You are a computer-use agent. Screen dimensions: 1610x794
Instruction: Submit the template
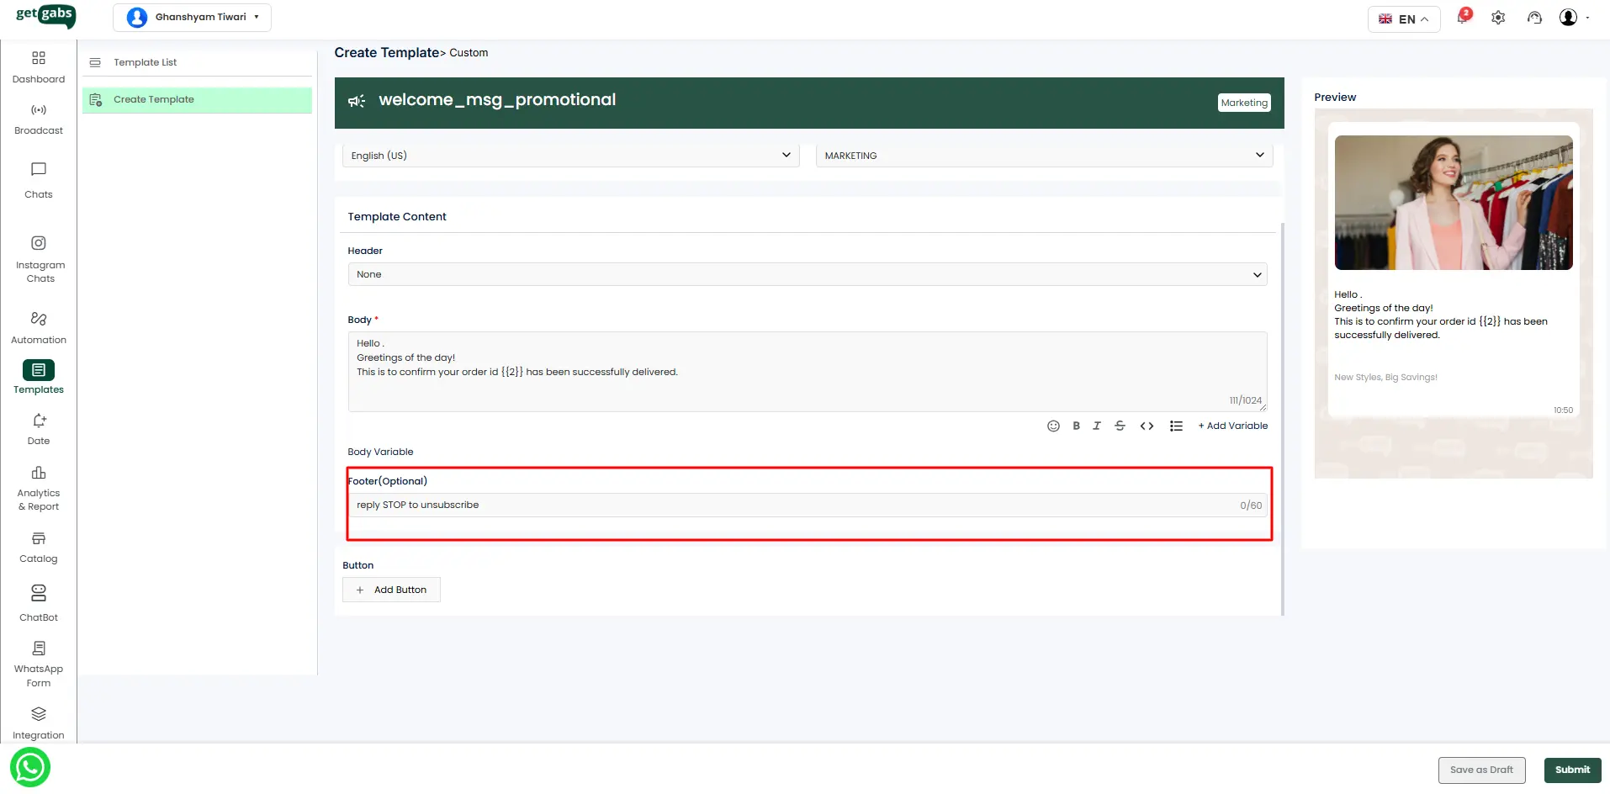[1571, 770]
